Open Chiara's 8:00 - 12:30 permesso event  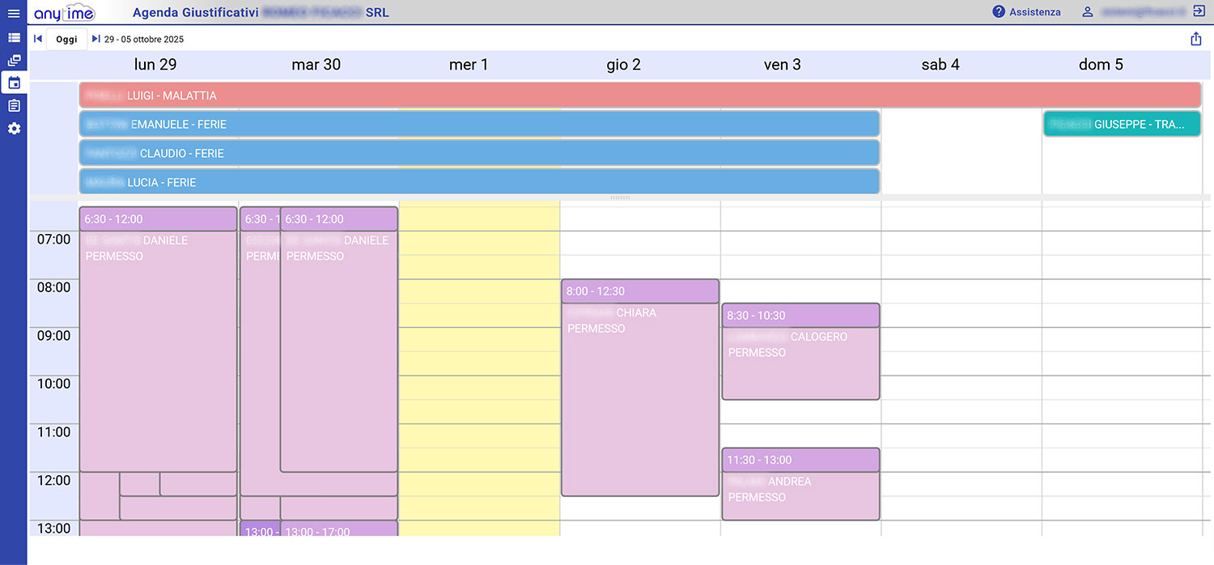(x=639, y=389)
